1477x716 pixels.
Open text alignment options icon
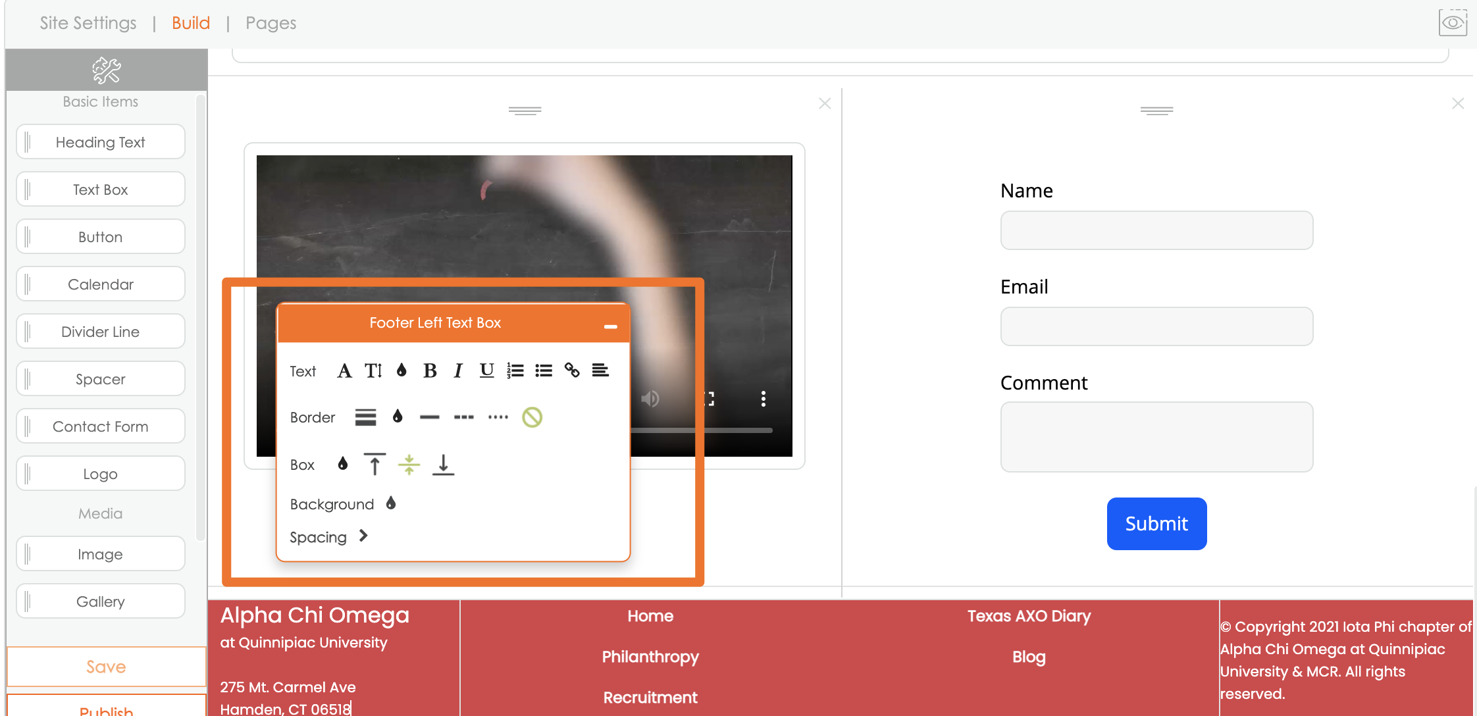[600, 371]
